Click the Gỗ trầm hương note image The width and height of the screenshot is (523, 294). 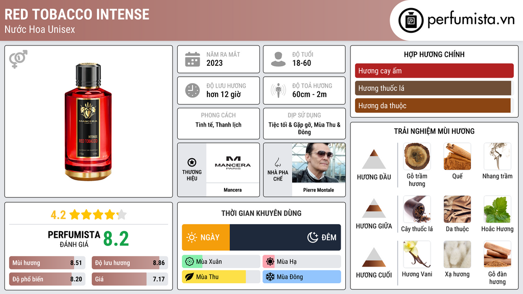pyautogui.click(x=417, y=156)
